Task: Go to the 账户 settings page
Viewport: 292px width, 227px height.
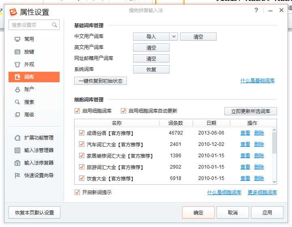Action: tap(34, 90)
